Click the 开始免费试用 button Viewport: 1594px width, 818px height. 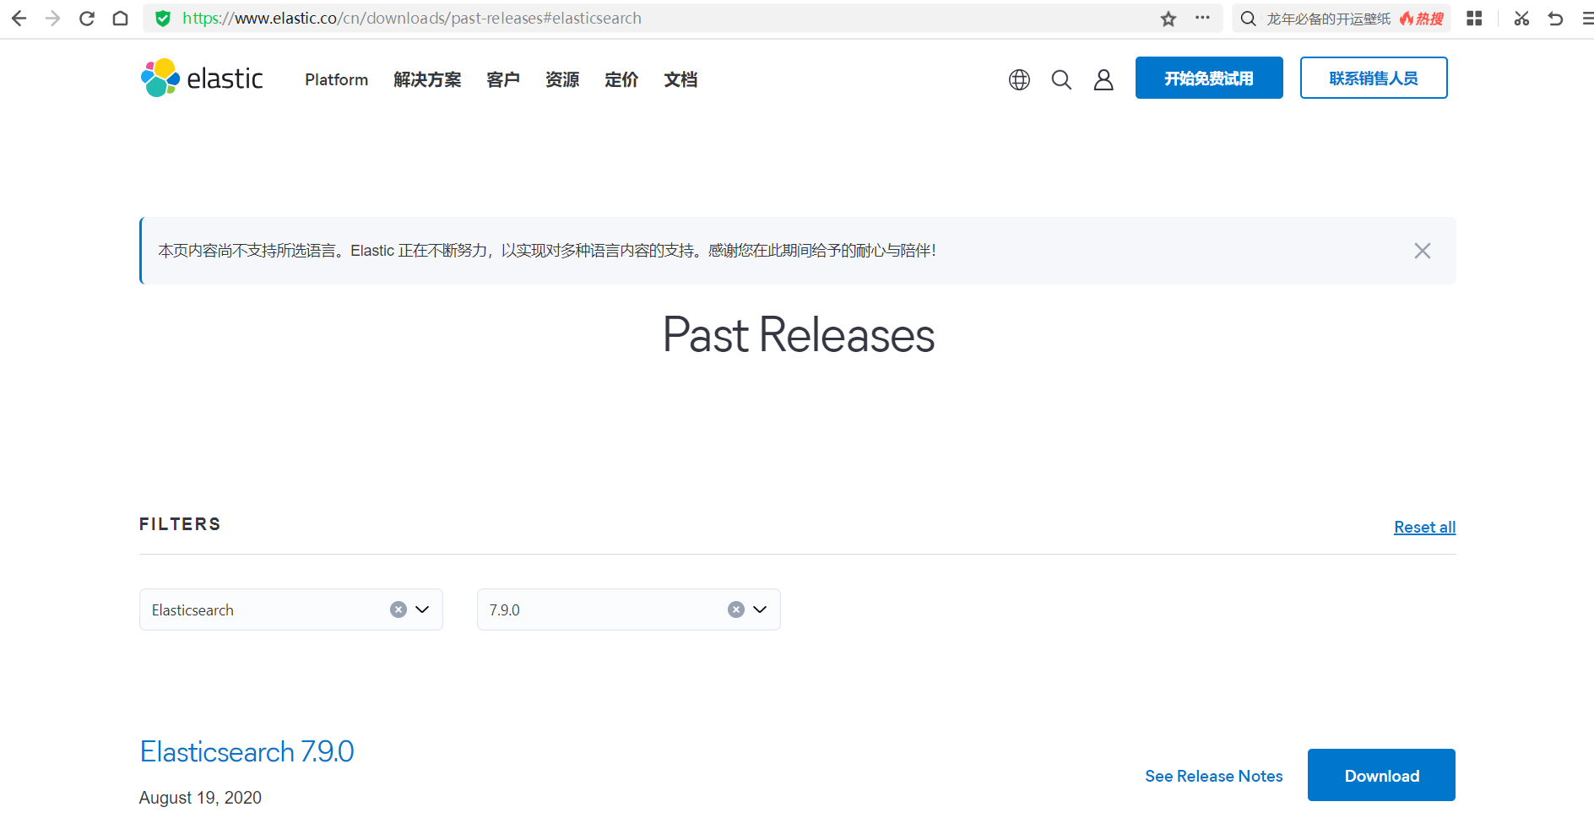tap(1209, 78)
